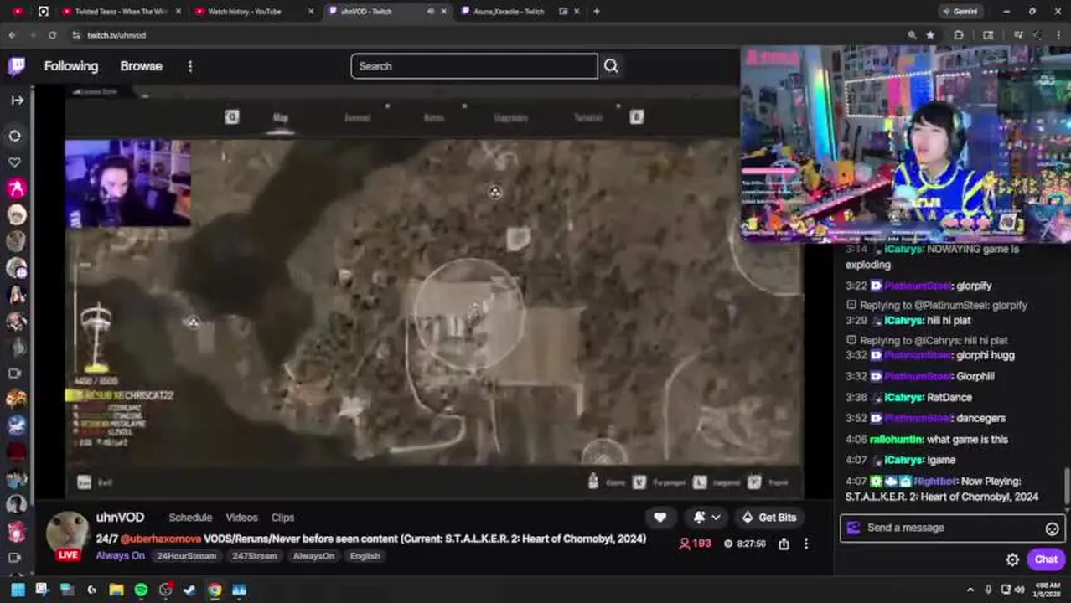The height and width of the screenshot is (603, 1071).
Task: Open the Videos tab
Action: coord(241,518)
